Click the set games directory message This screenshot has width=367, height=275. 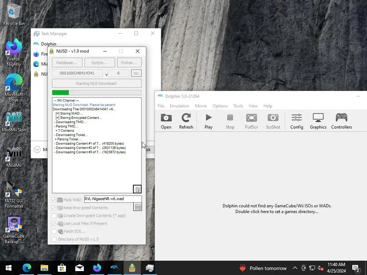click(x=277, y=209)
